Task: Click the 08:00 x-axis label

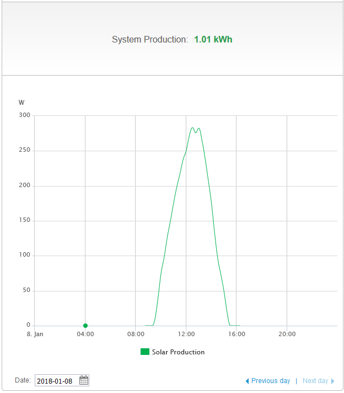Action: tap(136, 334)
